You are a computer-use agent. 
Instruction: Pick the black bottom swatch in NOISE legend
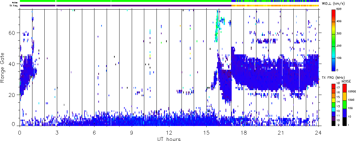tap(344, 121)
